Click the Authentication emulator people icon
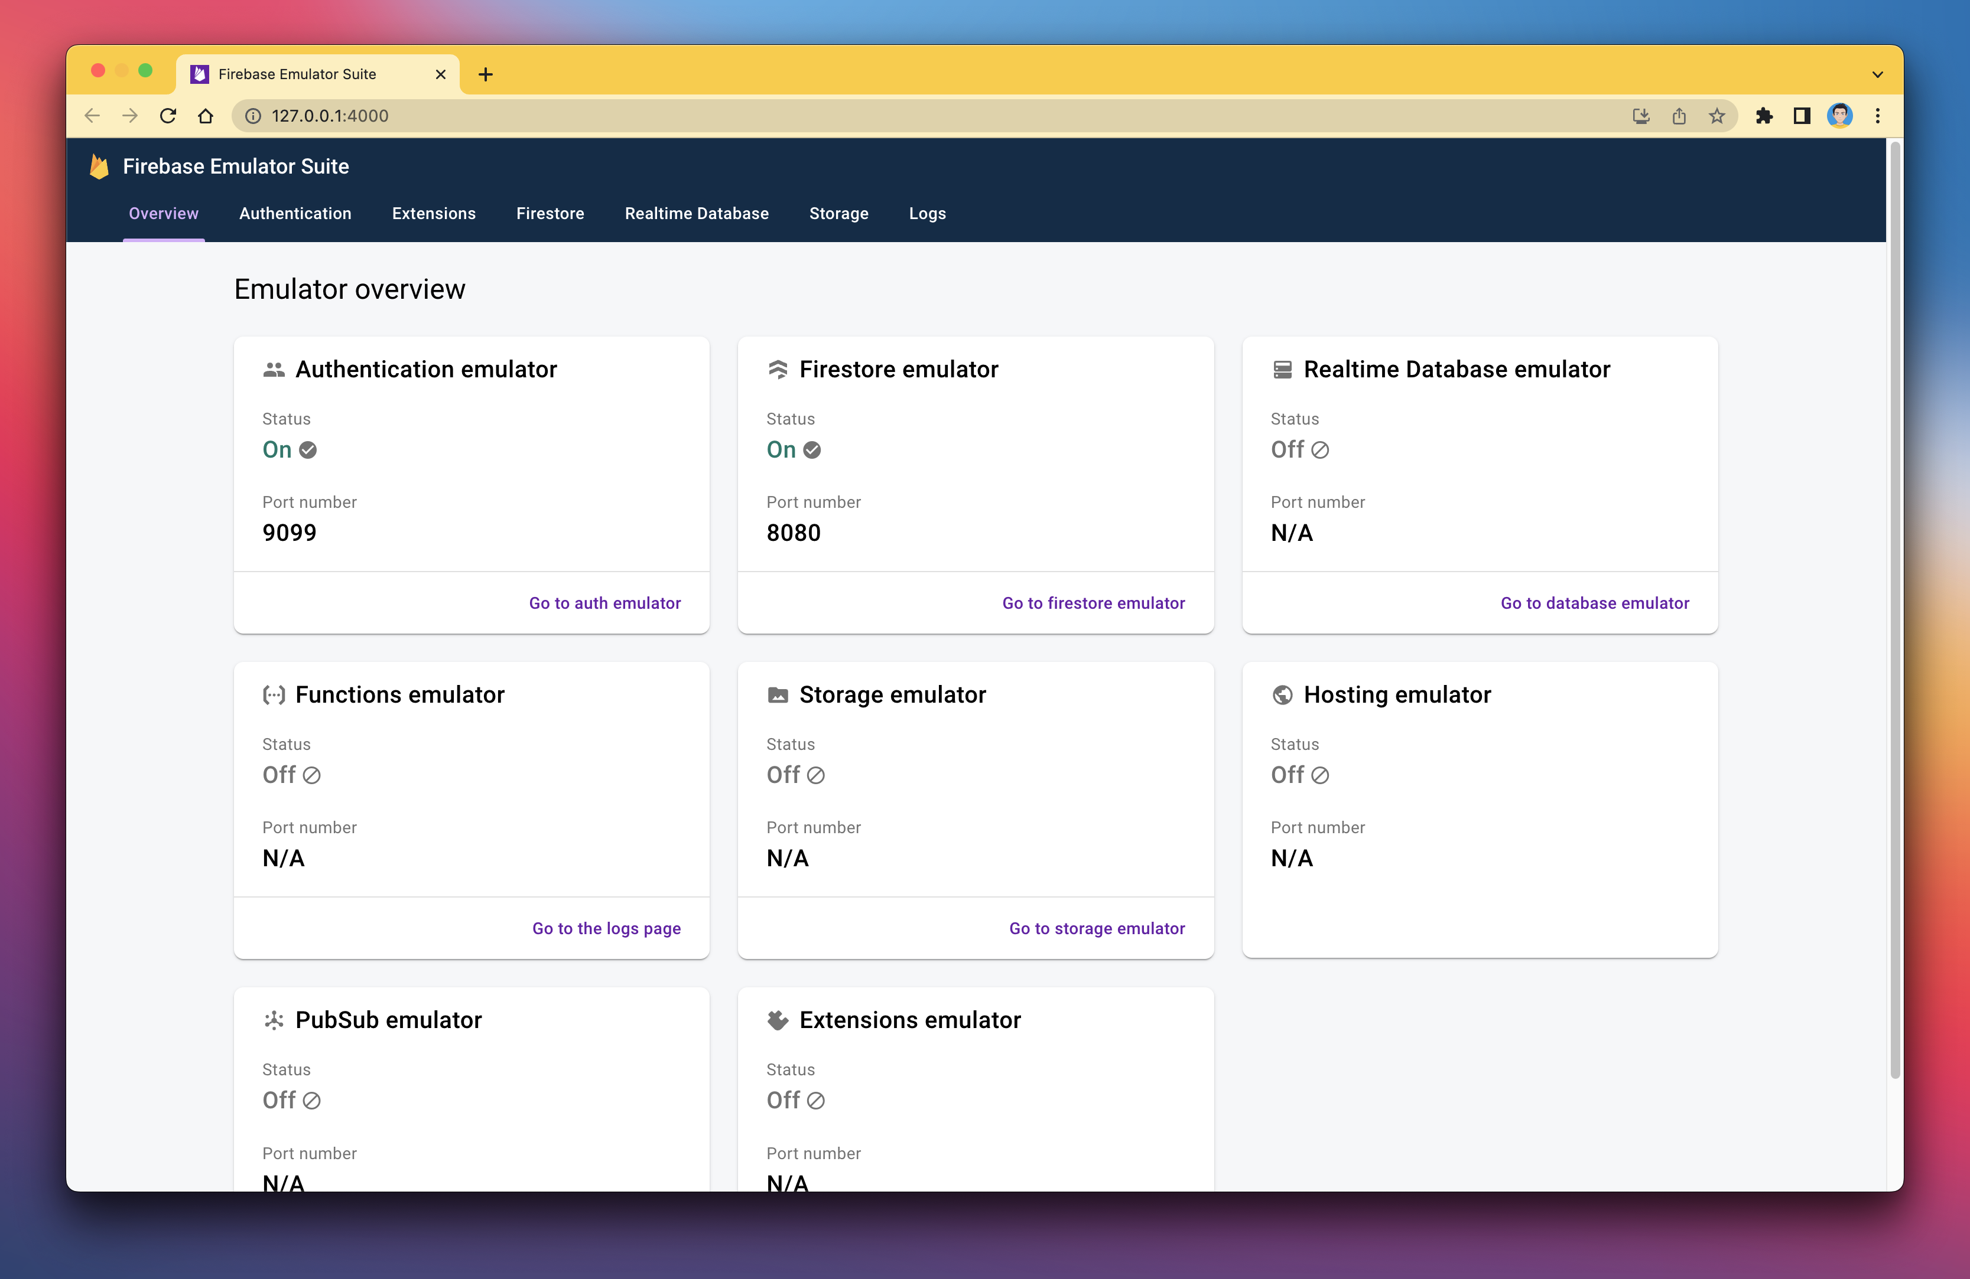The image size is (1970, 1279). (274, 370)
